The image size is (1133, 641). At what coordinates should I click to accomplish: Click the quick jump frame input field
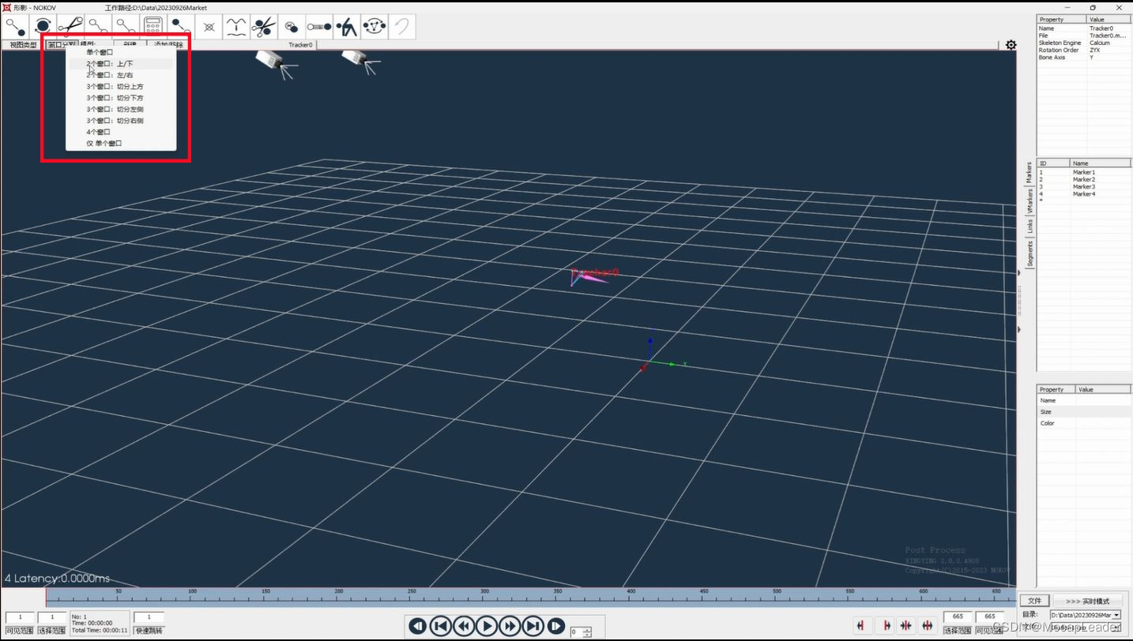(x=149, y=617)
